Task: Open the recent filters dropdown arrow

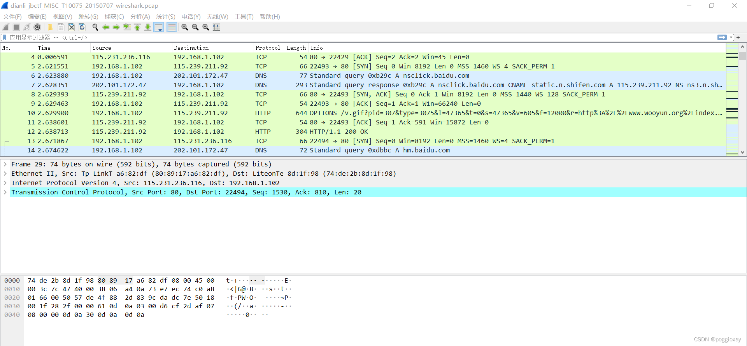Action: (x=731, y=37)
